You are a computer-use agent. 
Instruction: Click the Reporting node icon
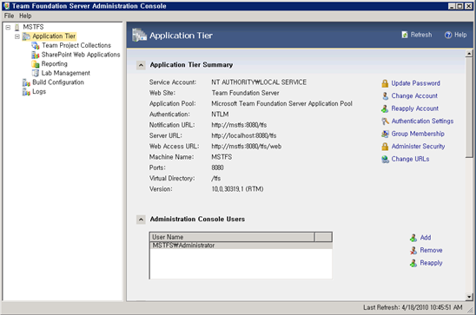pyautogui.click(x=36, y=64)
